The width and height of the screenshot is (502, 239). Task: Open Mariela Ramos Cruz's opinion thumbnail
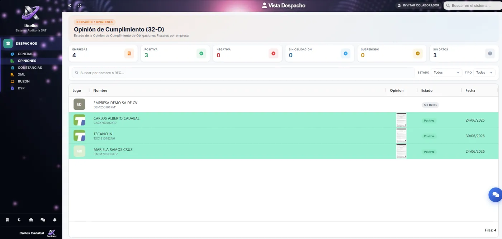(401, 151)
